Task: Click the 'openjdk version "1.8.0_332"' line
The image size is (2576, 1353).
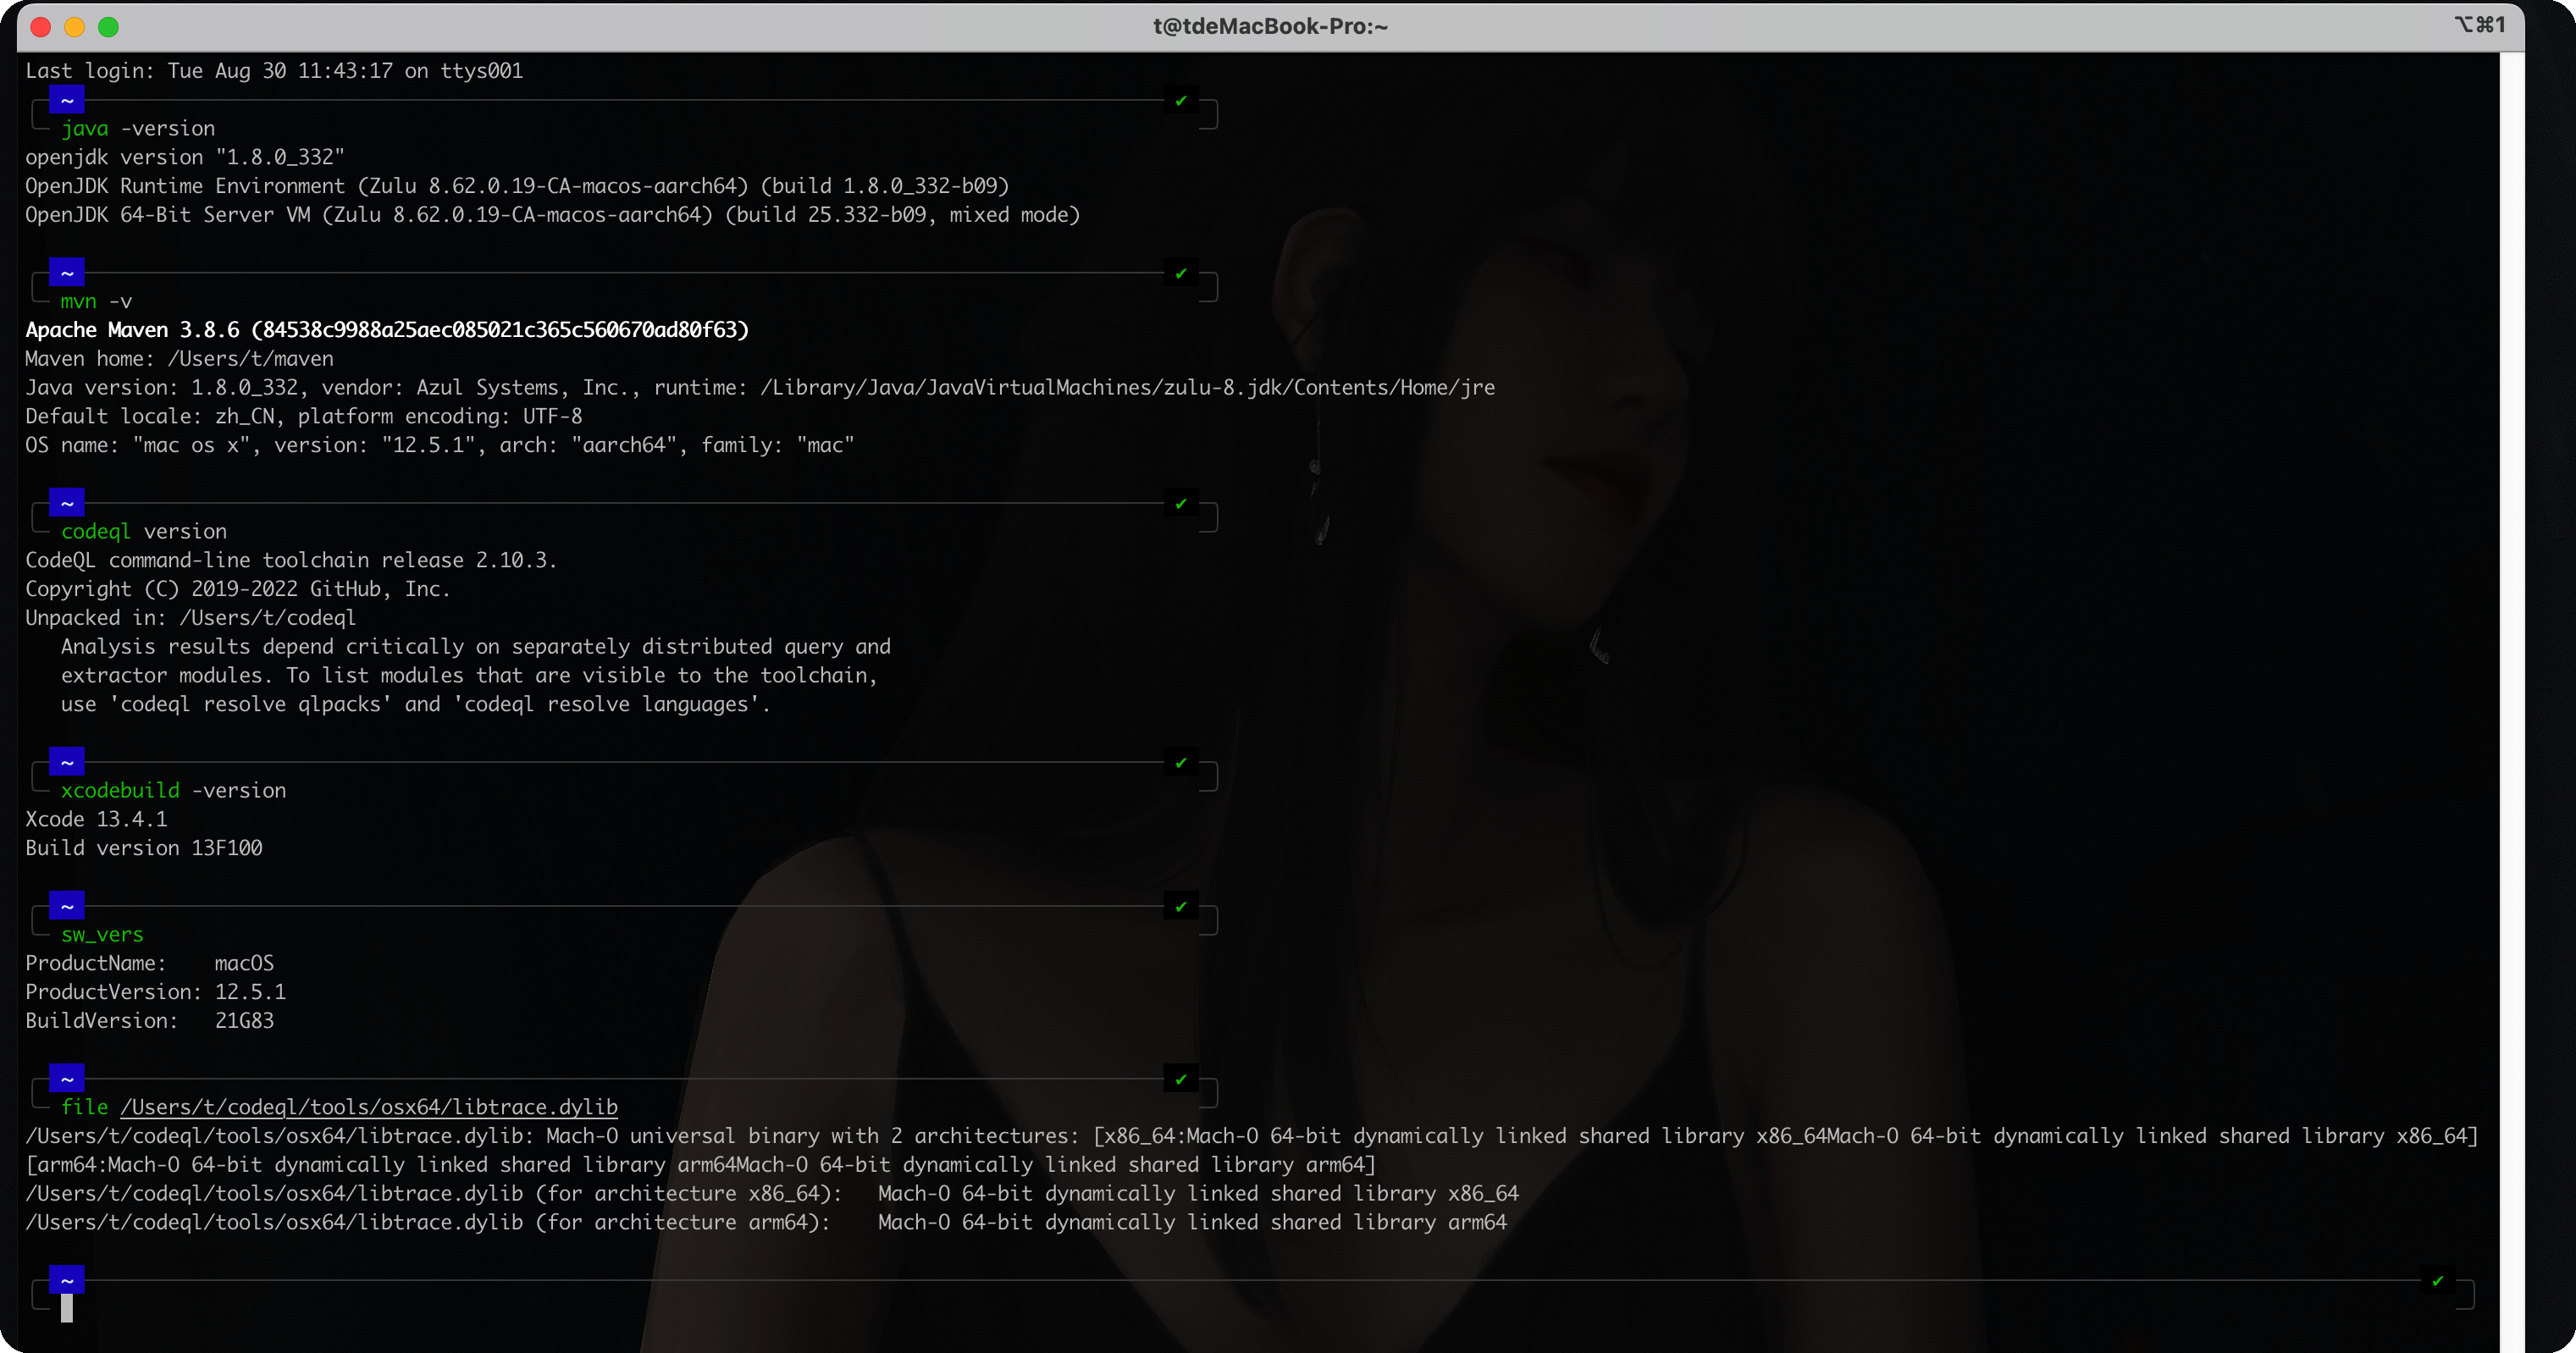Action: click(185, 158)
